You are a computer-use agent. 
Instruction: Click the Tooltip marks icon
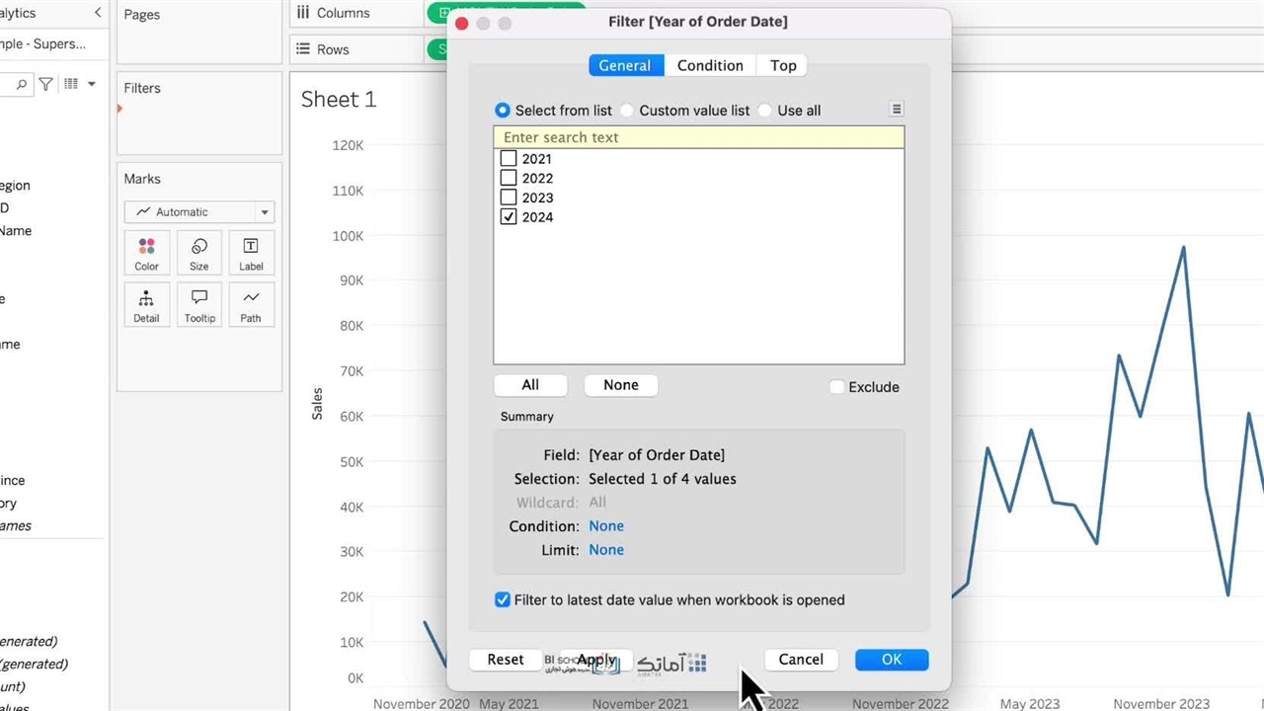click(x=199, y=305)
